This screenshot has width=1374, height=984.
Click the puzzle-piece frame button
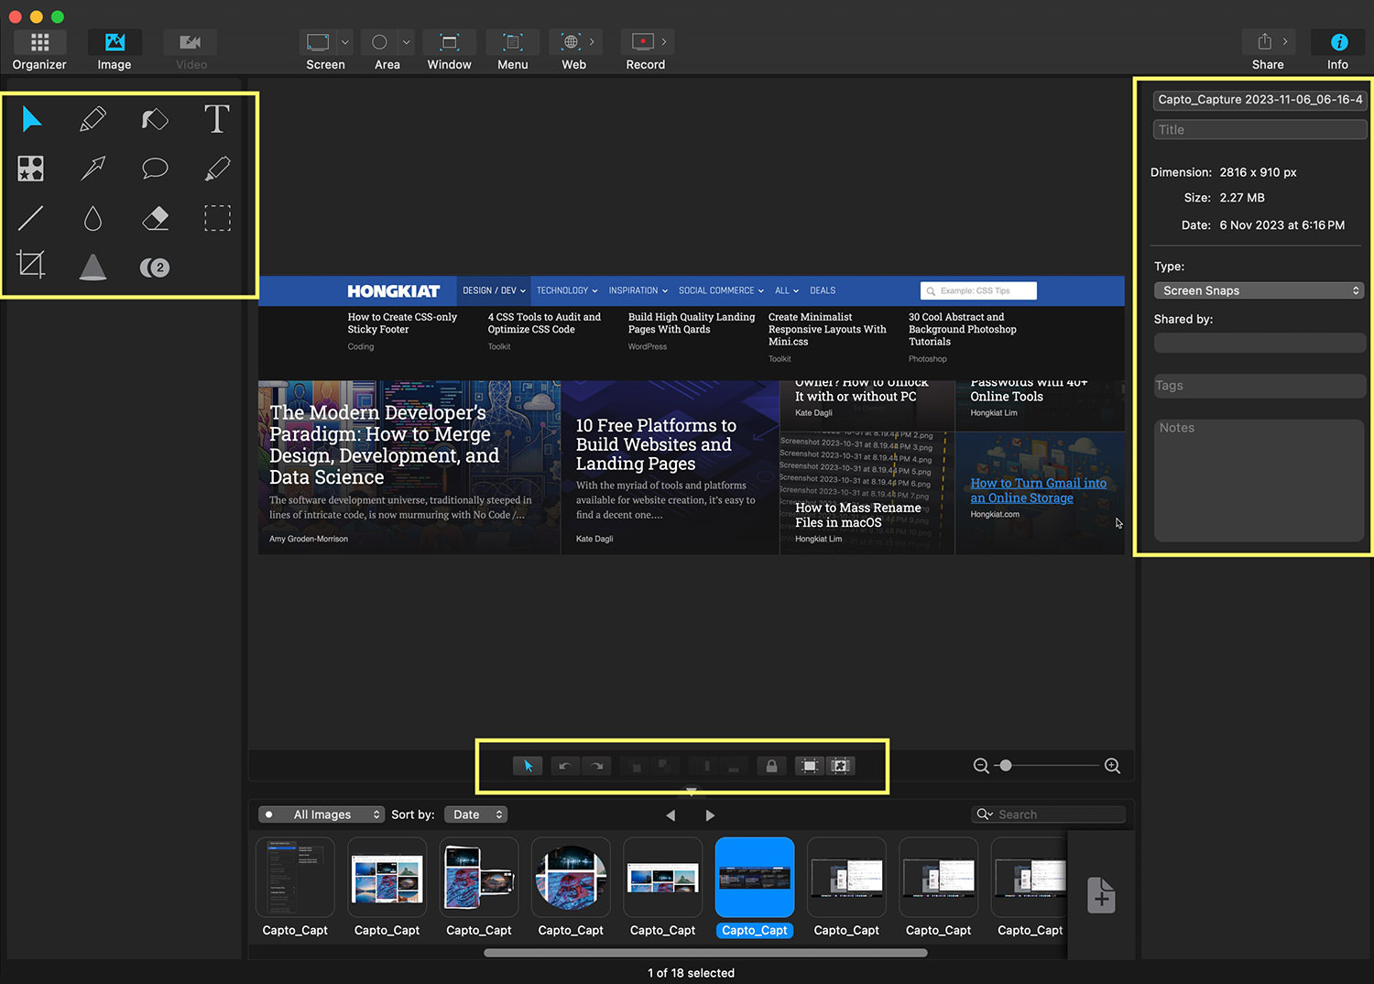(x=841, y=766)
